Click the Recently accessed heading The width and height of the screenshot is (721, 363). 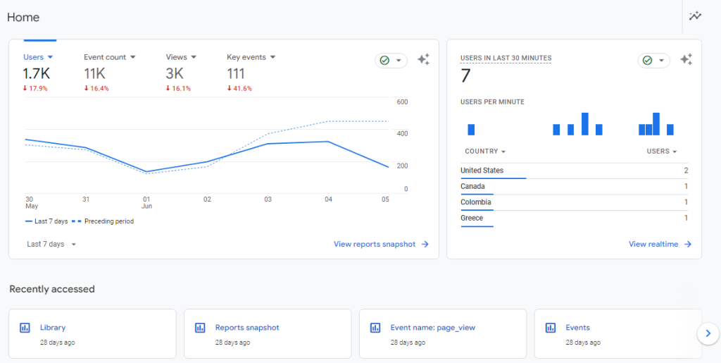(52, 290)
